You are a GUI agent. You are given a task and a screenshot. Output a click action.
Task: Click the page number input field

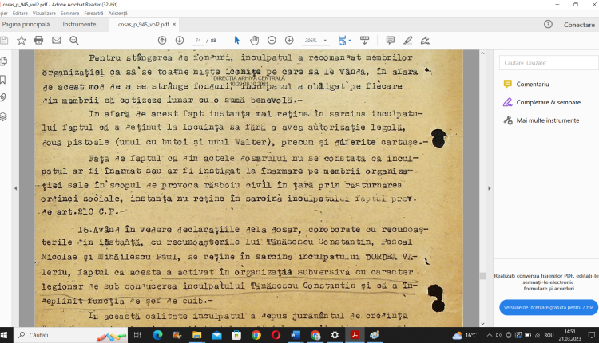tap(198, 40)
